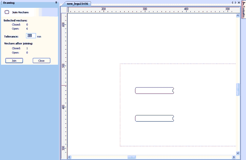
Task: Click the horizontal scrollbar left arrow
Action: (x=69, y=157)
